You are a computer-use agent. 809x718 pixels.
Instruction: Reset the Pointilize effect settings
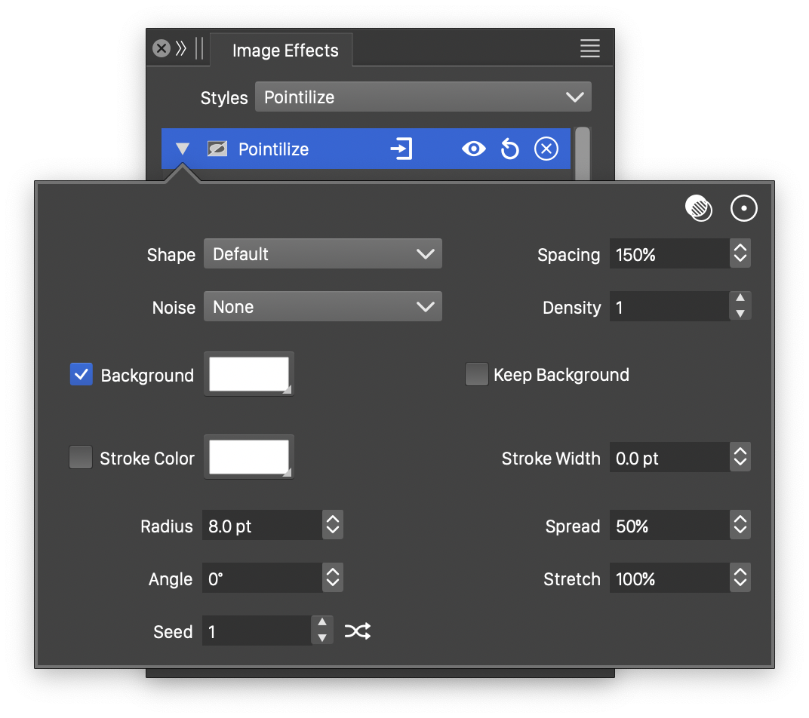coord(510,149)
